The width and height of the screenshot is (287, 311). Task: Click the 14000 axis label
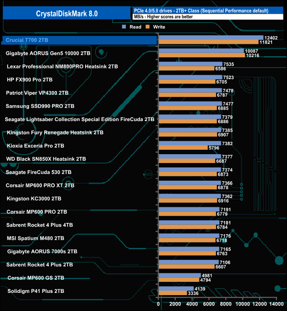276,304
